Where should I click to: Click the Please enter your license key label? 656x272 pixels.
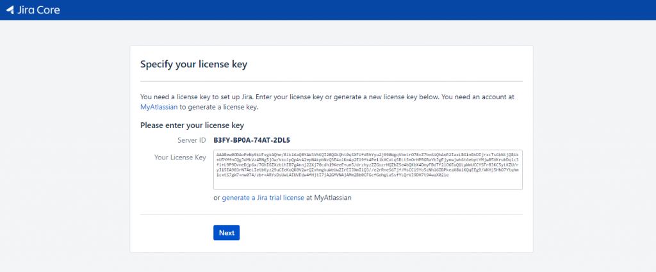coord(192,125)
